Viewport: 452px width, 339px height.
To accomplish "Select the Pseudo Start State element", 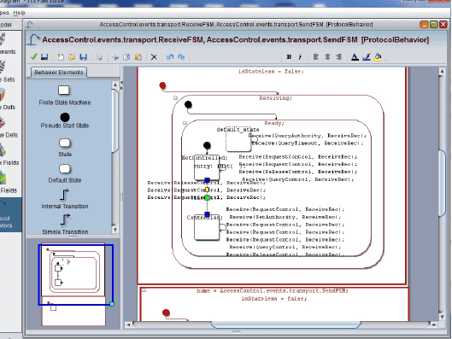I will click(x=65, y=120).
